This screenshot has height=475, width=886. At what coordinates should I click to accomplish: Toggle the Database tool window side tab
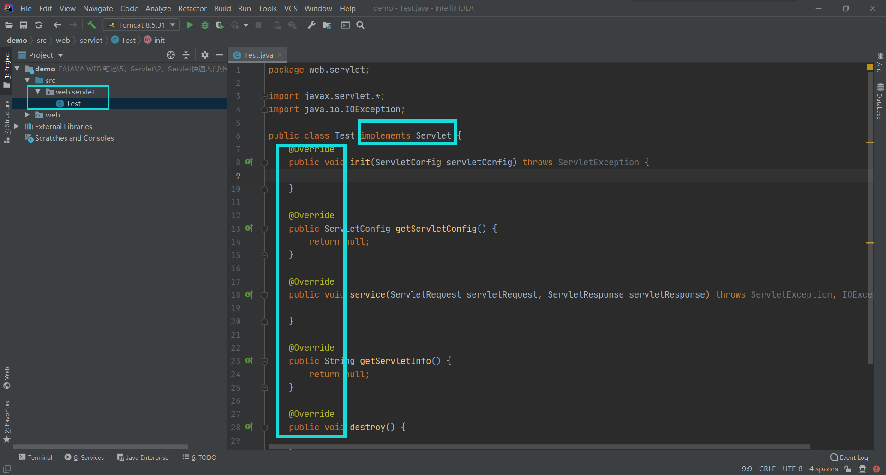pos(880,101)
